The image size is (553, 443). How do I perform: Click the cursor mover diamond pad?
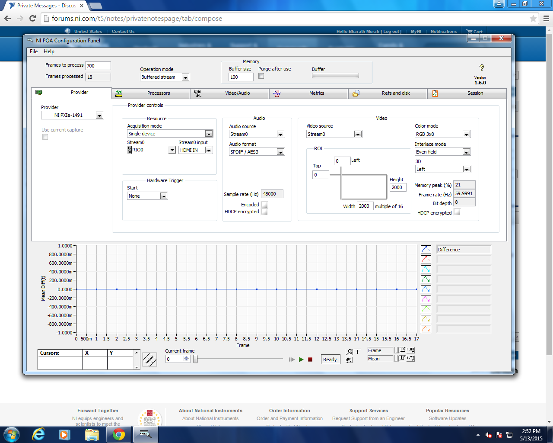point(149,360)
